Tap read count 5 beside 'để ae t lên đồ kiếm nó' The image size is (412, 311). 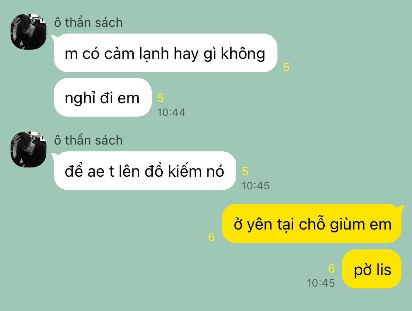point(245,171)
